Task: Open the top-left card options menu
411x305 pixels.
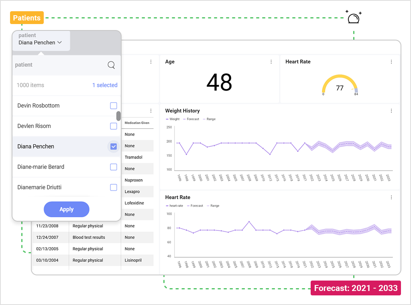Action: click(x=151, y=62)
